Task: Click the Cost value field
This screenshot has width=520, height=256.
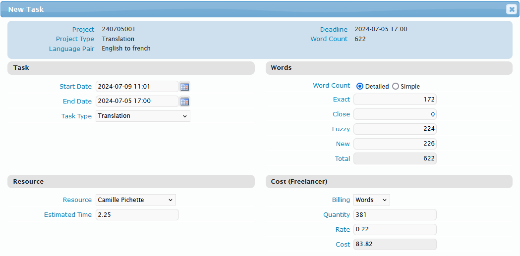Action: 395,245
